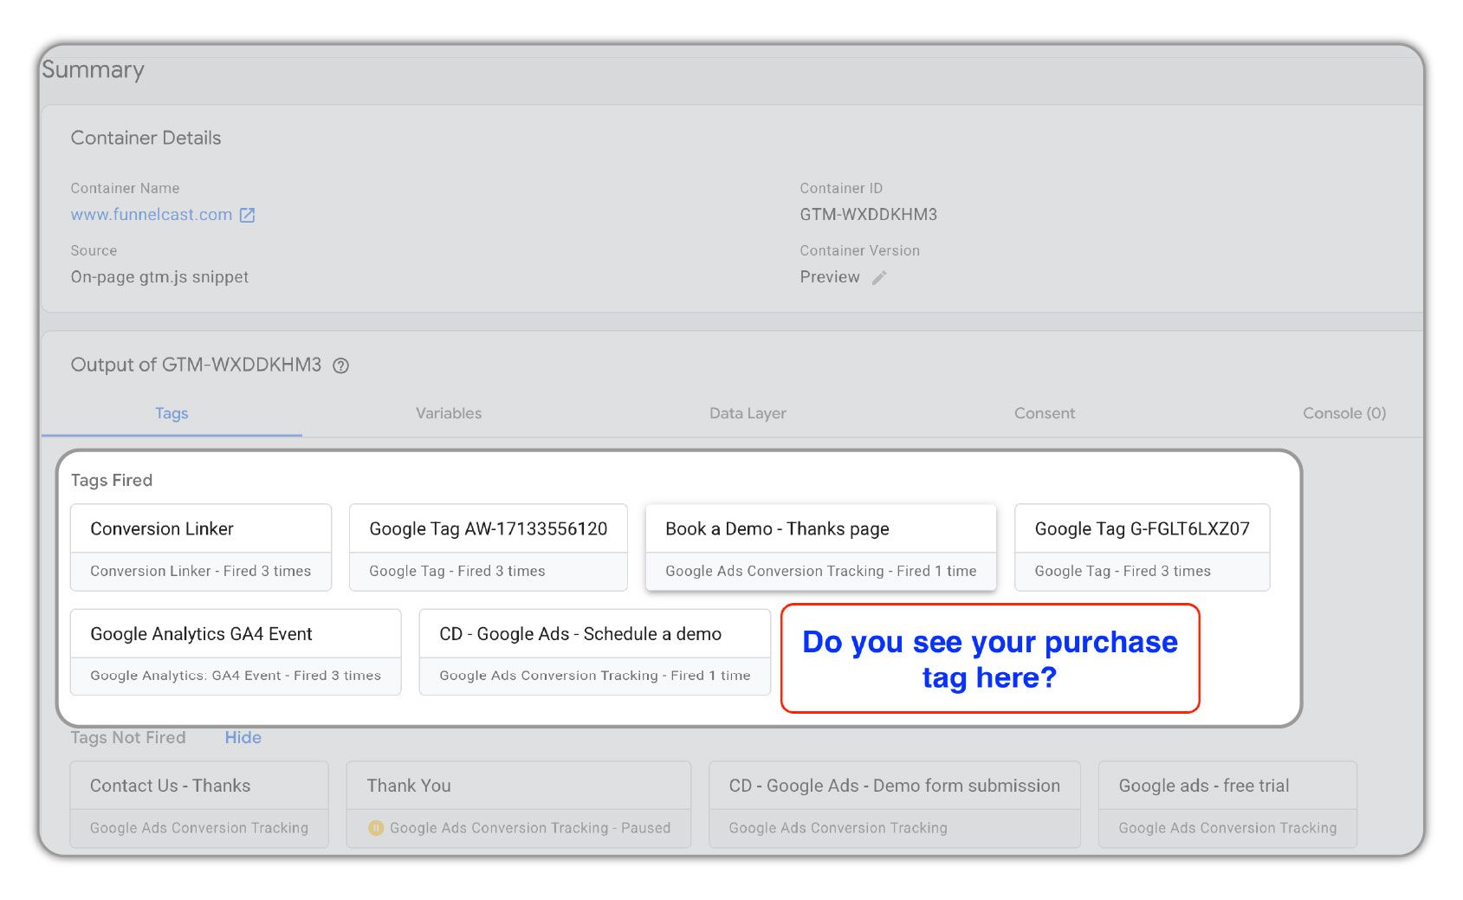Viewport: 1463px width, 900px height.
Task: Click Conversion Linker - Fired 3 times text
Action: [x=200, y=571]
